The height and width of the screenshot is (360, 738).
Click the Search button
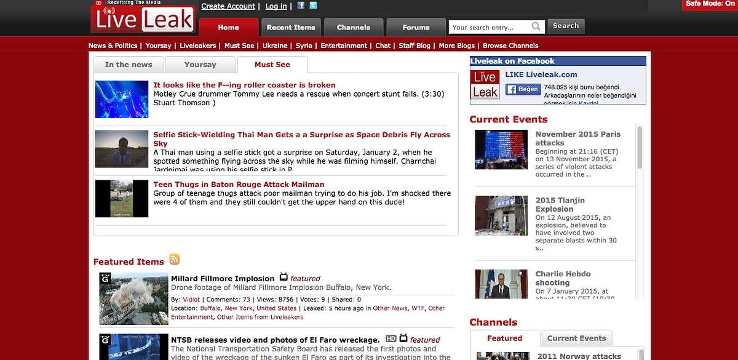coord(566,26)
